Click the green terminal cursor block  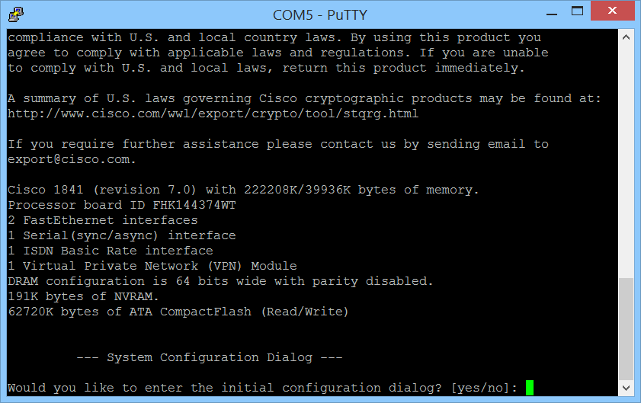click(530, 388)
